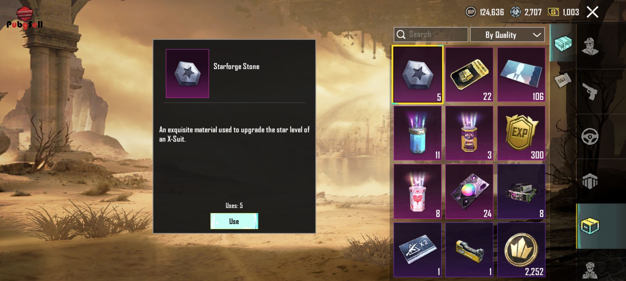Close the inventory with X button
Viewport: 626px width, 281px height.
tap(593, 12)
